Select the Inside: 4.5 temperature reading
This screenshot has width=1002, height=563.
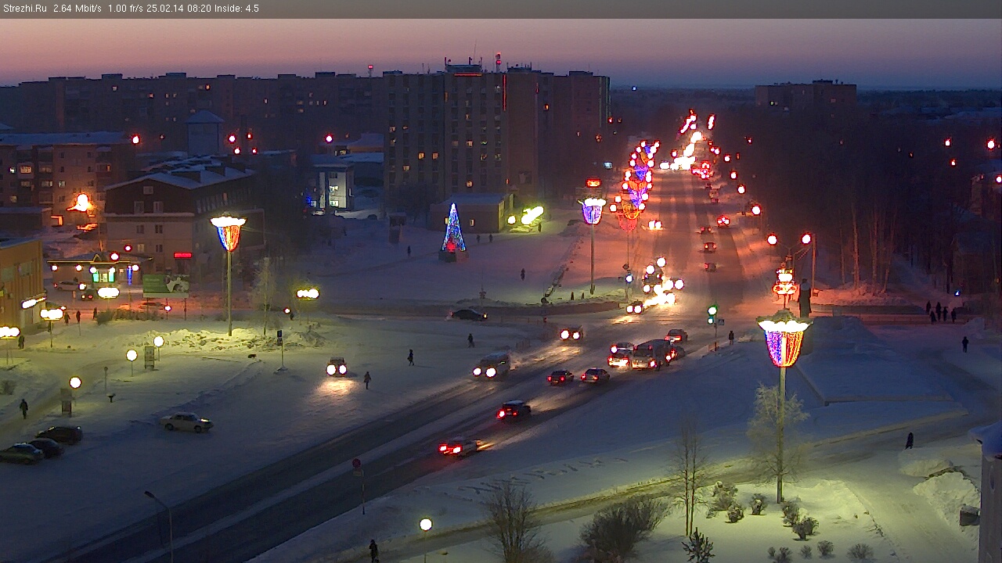(237, 9)
